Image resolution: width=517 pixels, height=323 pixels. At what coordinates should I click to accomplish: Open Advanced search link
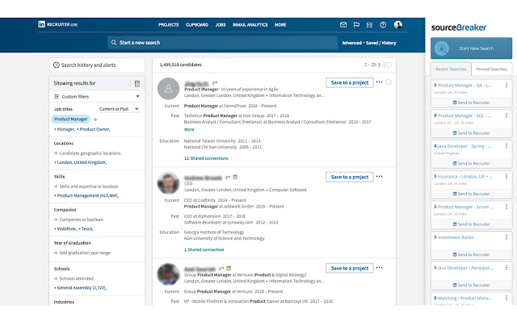[x=352, y=43]
